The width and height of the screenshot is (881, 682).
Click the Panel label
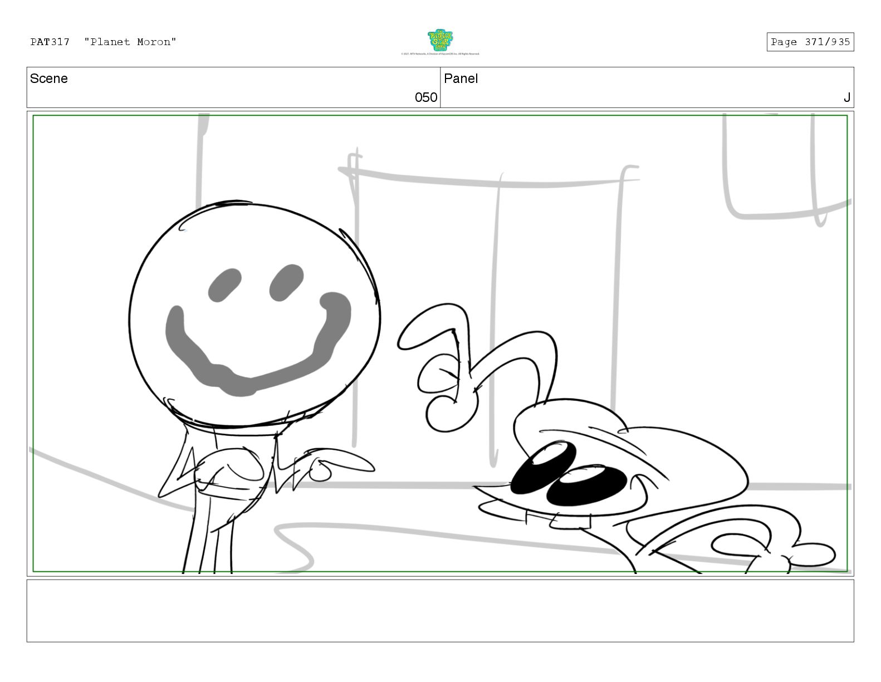click(461, 78)
